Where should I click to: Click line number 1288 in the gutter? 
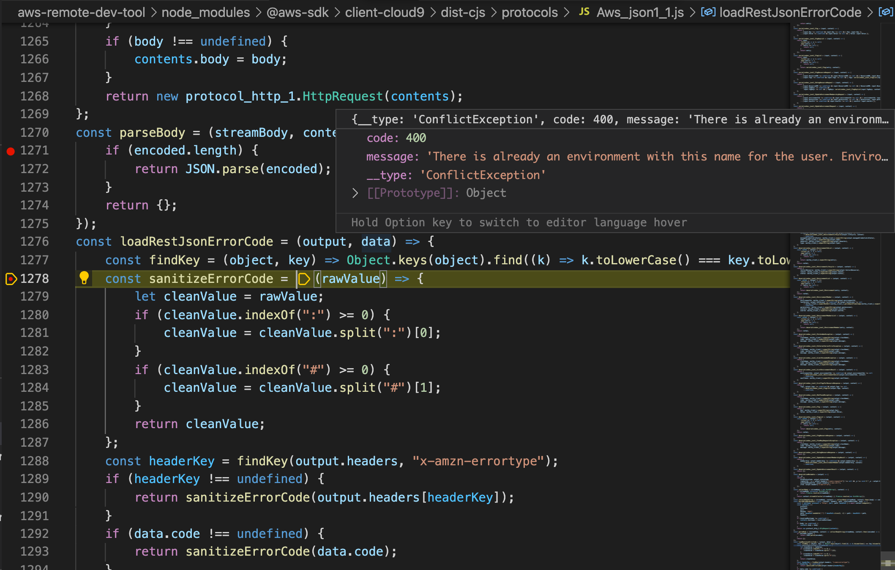click(35, 461)
